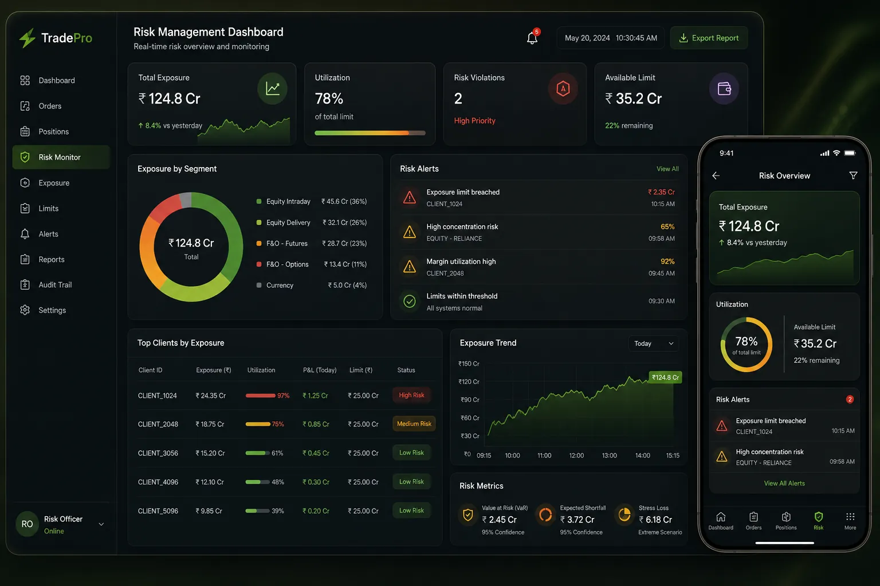
Task: Tap the filter funnel icon on phone
Action: click(x=853, y=175)
